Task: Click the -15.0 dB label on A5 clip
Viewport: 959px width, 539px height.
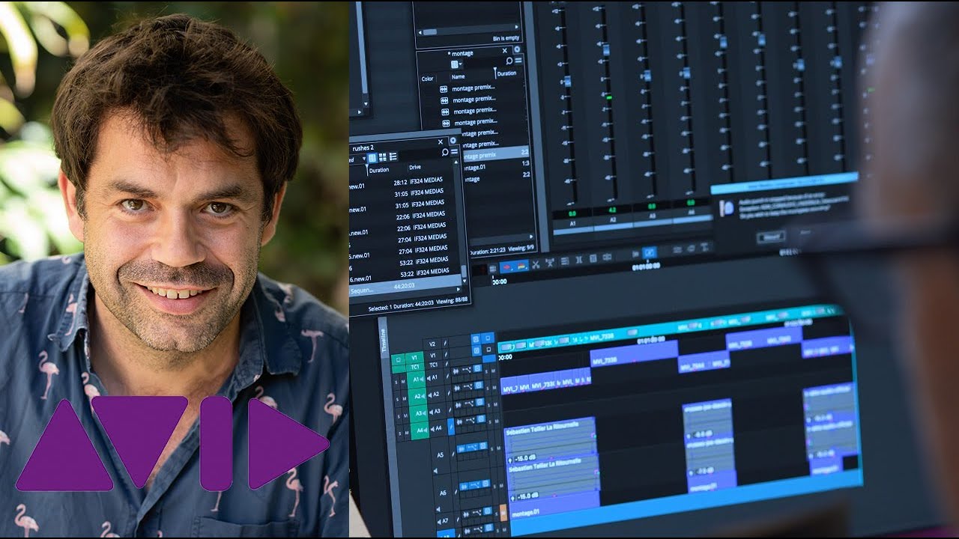Action: [x=527, y=458]
